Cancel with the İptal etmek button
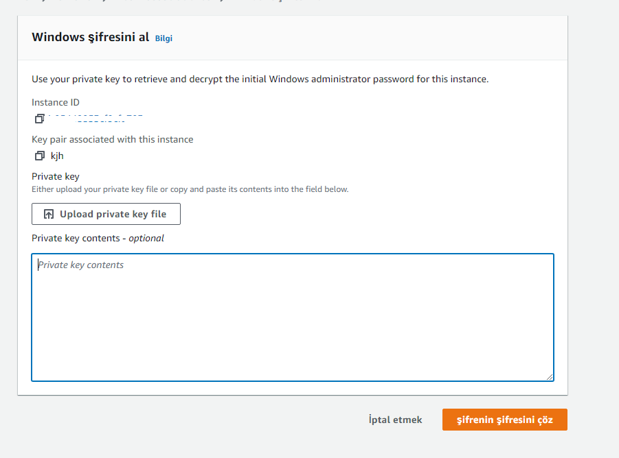This screenshot has width=619, height=458. pyautogui.click(x=395, y=420)
